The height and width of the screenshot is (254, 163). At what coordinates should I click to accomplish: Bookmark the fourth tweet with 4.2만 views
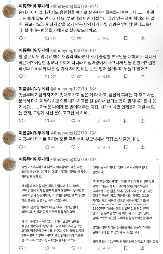click(x=126, y=147)
